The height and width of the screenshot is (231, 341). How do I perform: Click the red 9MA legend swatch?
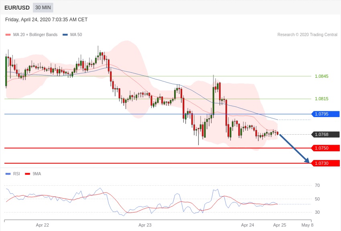pyautogui.click(x=28, y=174)
